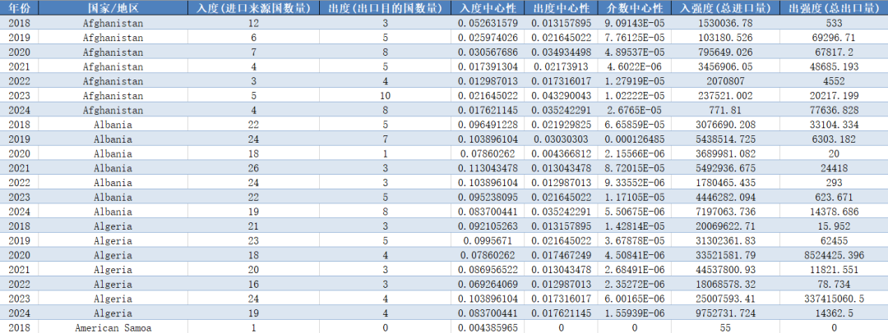The image size is (888, 333).
Task: Select the 0.000126485 betweenness cell
Action: pos(635,139)
